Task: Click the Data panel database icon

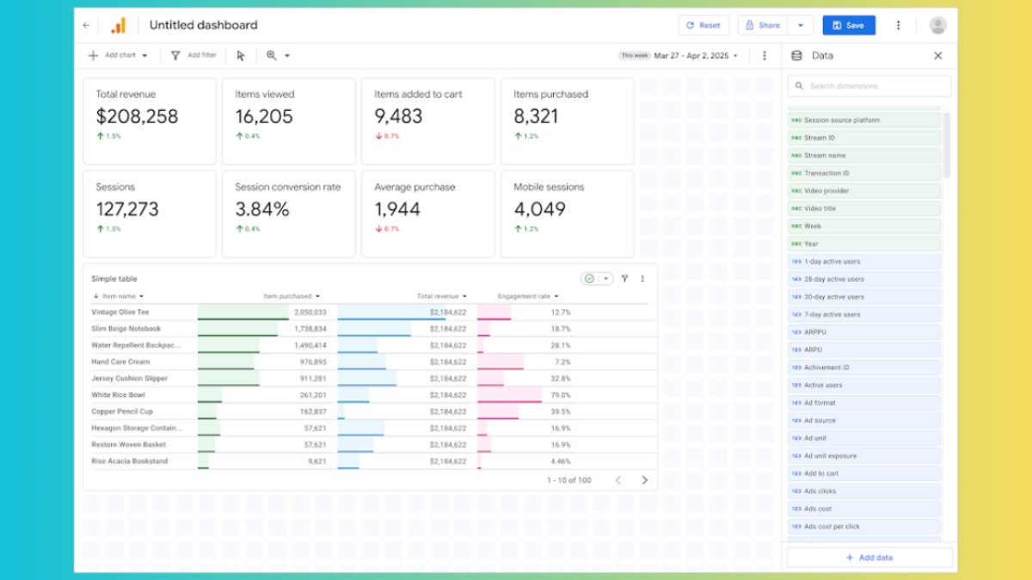Action: point(796,56)
